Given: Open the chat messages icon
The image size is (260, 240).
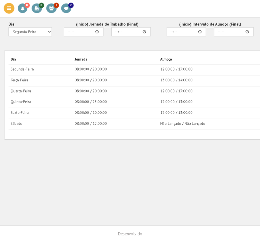Looking at the screenshot, I should [66, 8].
